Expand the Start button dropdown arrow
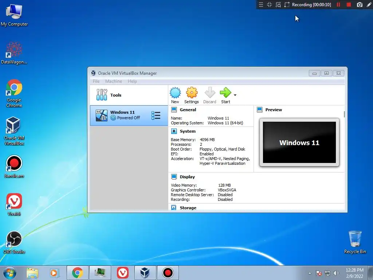The height and width of the screenshot is (280, 373). (x=235, y=95)
